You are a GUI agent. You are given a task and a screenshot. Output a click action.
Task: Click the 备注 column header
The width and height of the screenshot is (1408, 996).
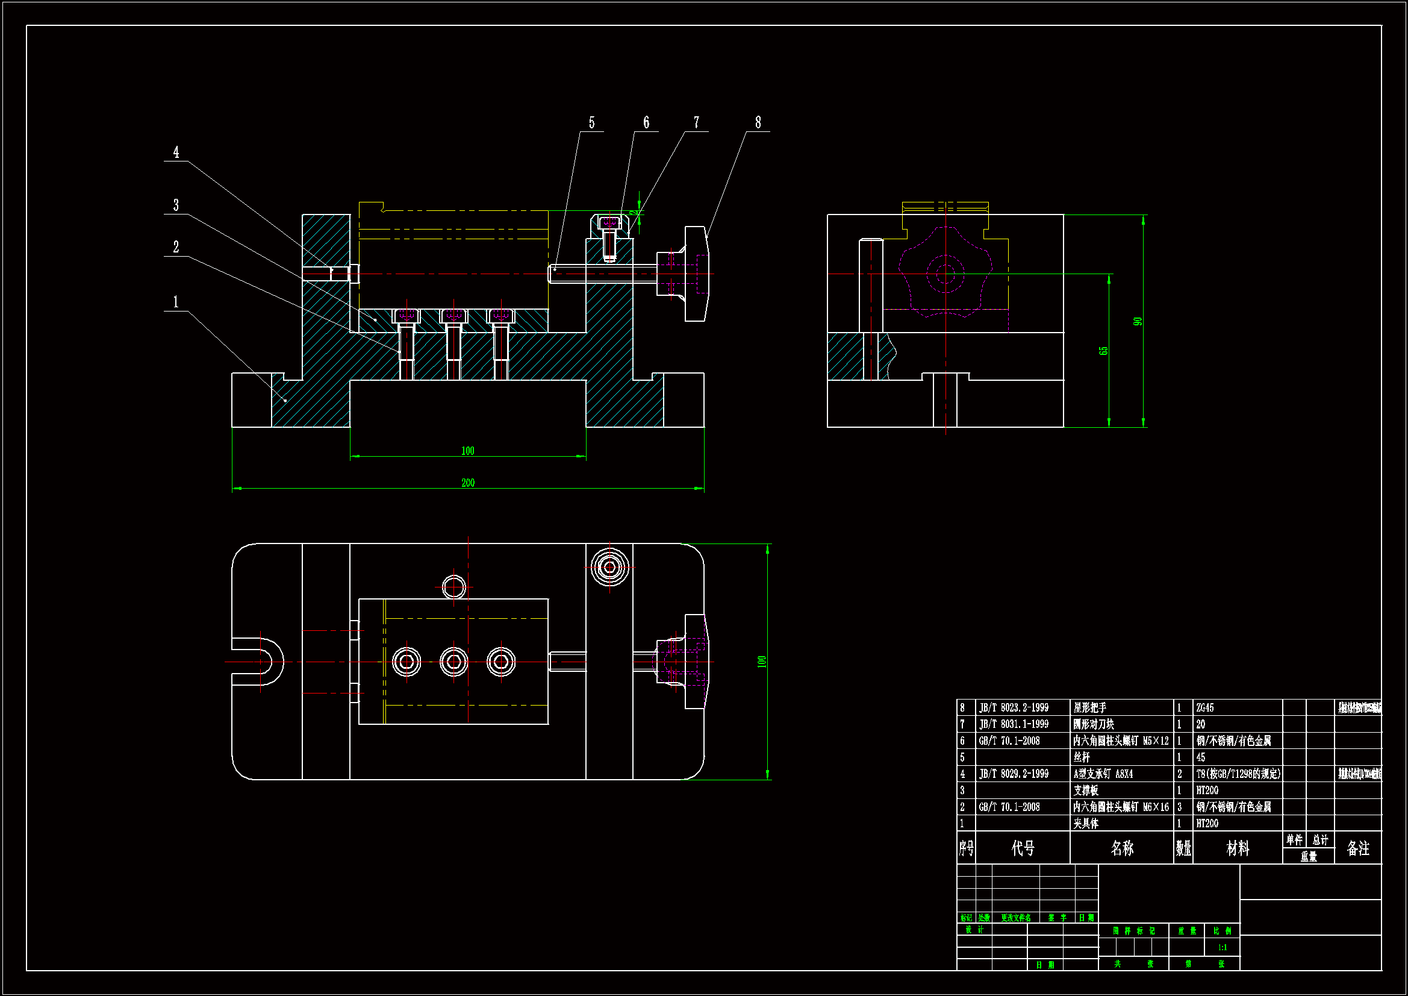[1357, 848]
